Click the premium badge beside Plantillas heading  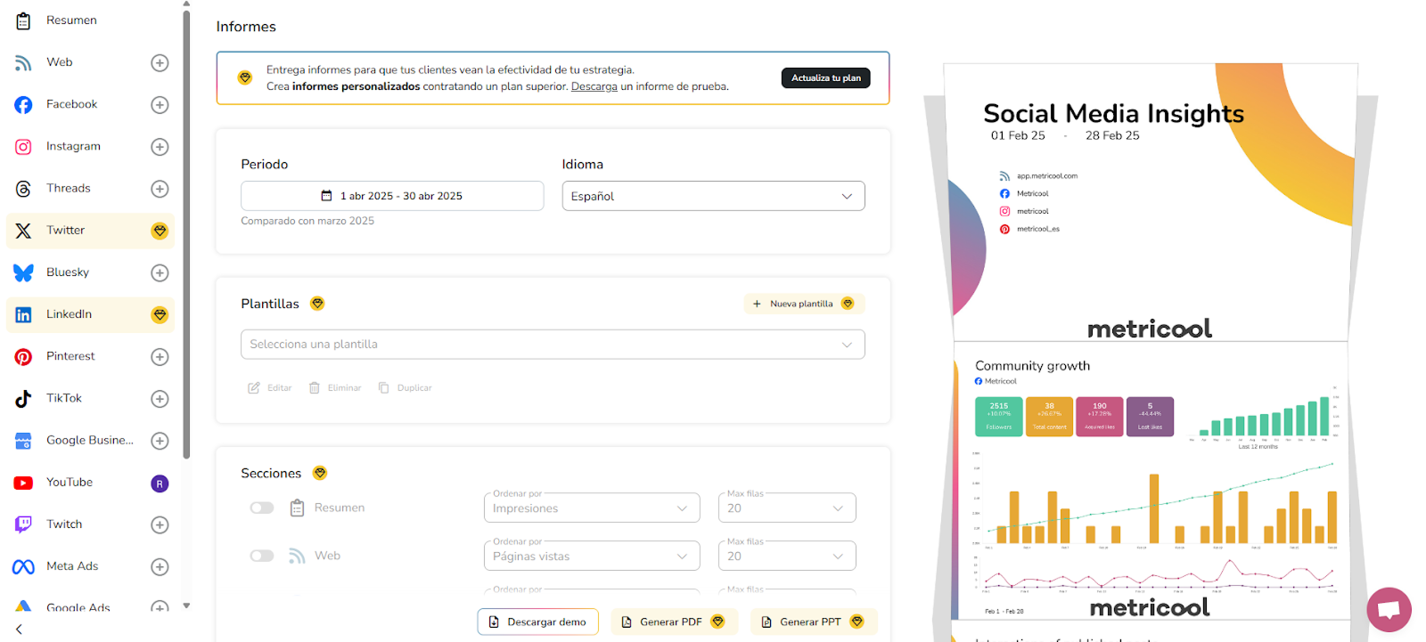[x=317, y=304]
